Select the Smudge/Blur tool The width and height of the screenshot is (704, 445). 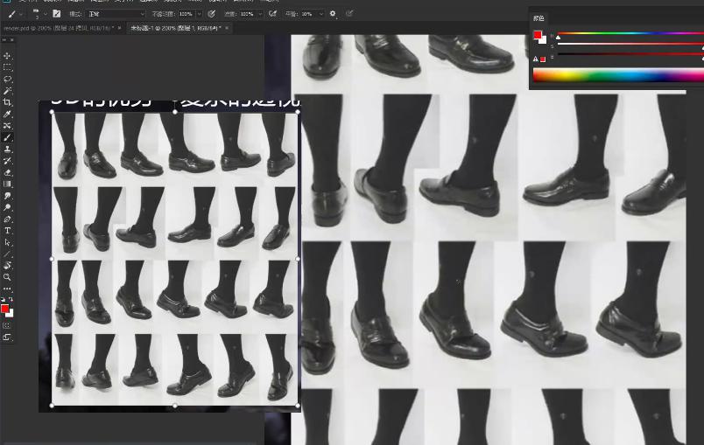pos(7,195)
